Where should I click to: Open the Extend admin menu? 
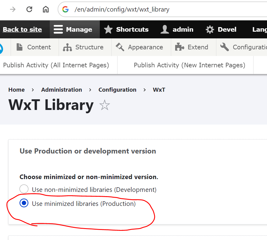(x=192, y=47)
